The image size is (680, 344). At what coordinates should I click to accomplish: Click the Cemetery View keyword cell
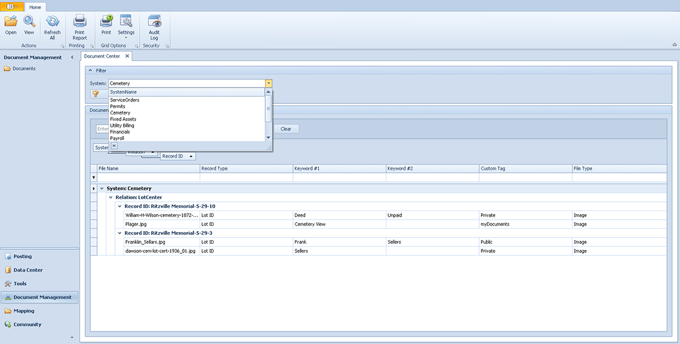pyautogui.click(x=339, y=224)
